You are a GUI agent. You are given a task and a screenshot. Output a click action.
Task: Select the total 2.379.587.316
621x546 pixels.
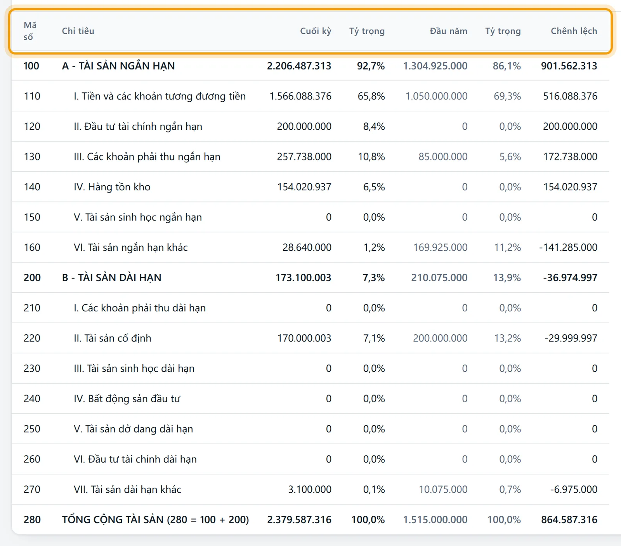(299, 520)
